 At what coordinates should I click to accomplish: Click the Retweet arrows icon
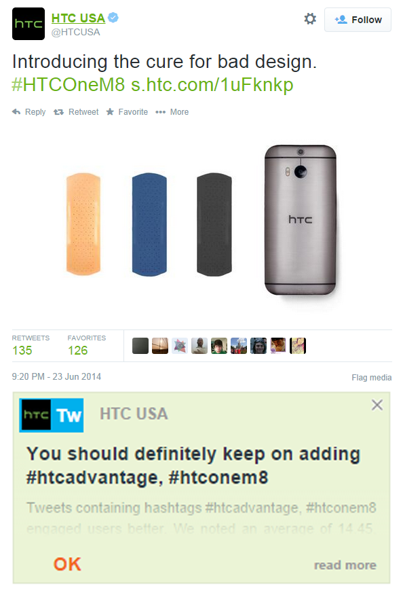pyautogui.click(x=58, y=112)
